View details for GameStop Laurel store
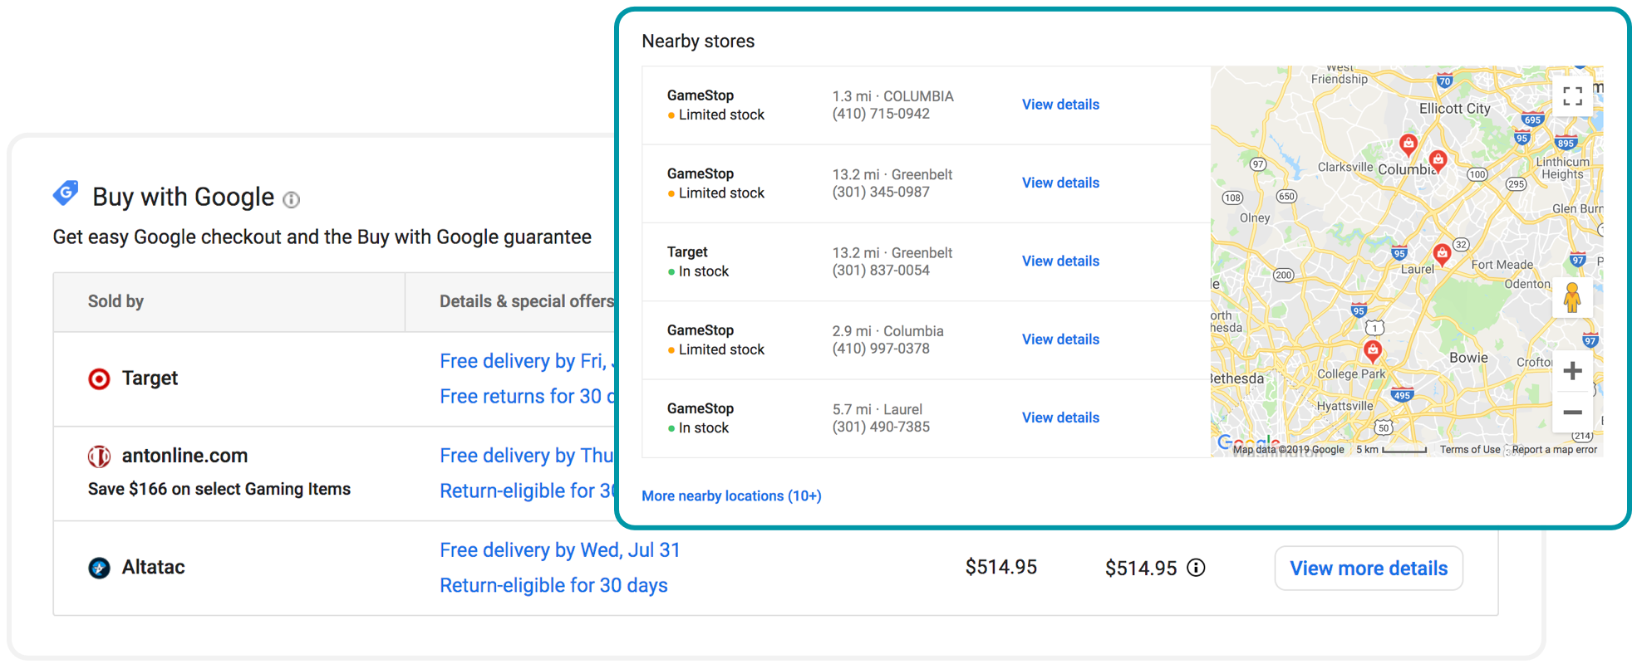The height and width of the screenshot is (664, 1637). coord(1060,417)
